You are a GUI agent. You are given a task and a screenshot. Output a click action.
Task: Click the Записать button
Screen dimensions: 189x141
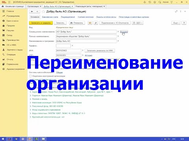tap(60, 23)
